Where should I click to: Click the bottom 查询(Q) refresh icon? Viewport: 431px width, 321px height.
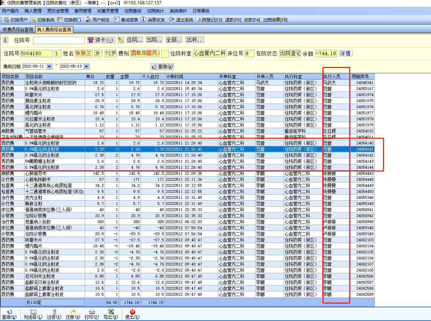click(9, 312)
